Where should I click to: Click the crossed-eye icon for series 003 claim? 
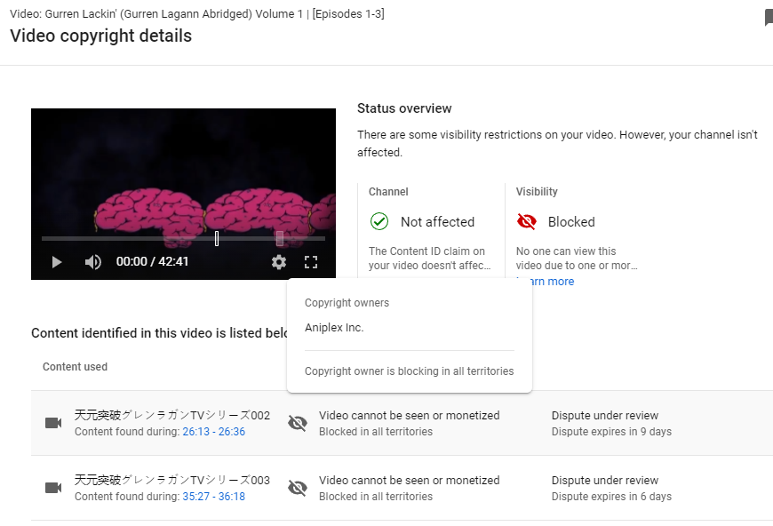tap(298, 488)
